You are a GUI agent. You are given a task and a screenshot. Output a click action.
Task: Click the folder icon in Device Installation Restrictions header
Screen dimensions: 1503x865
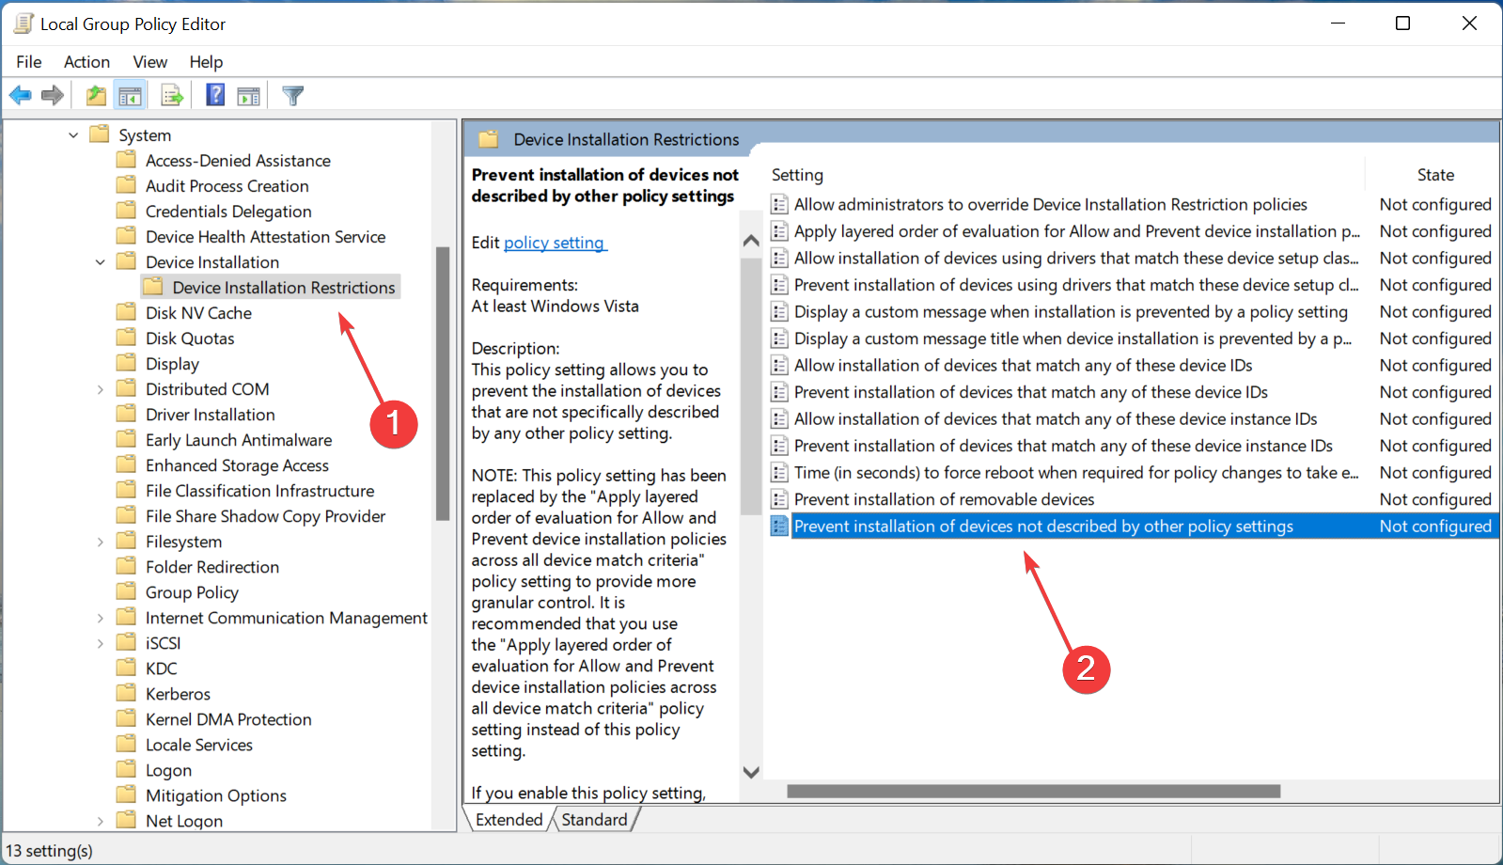pyautogui.click(x=489, y=139)
